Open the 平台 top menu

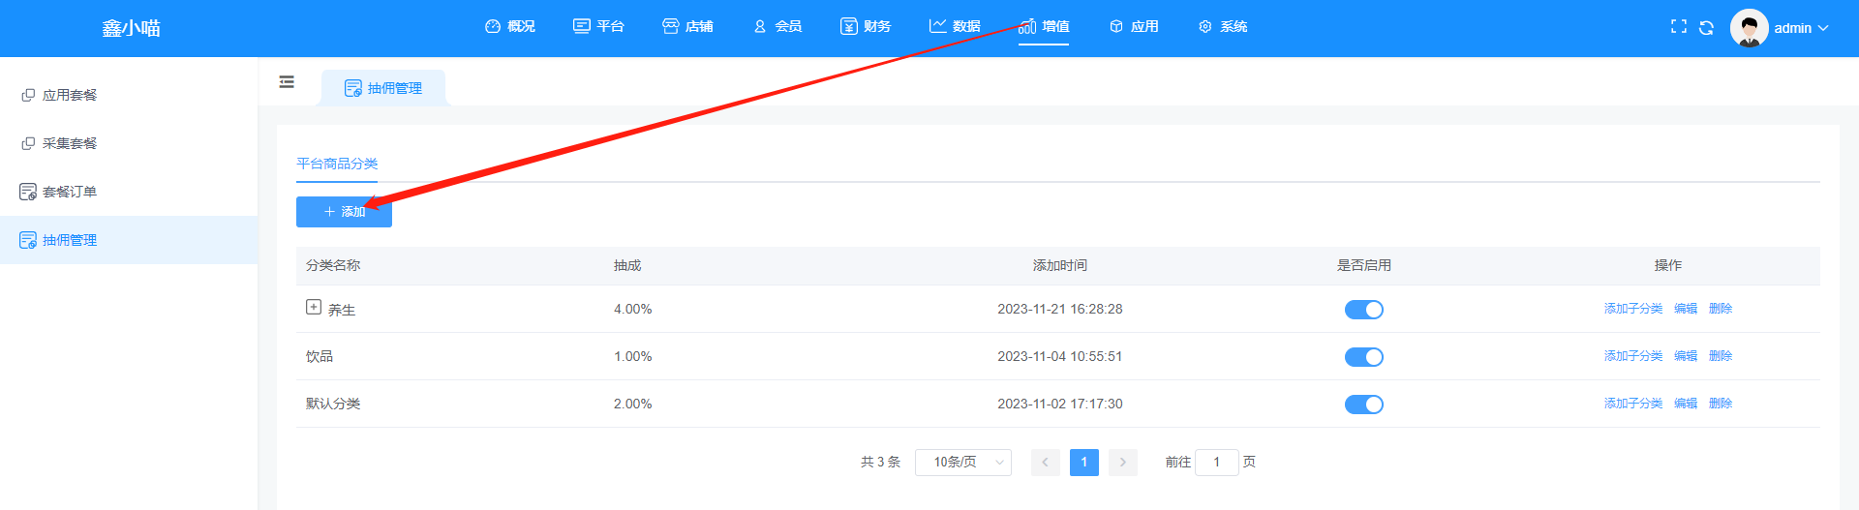click(598, 27)
